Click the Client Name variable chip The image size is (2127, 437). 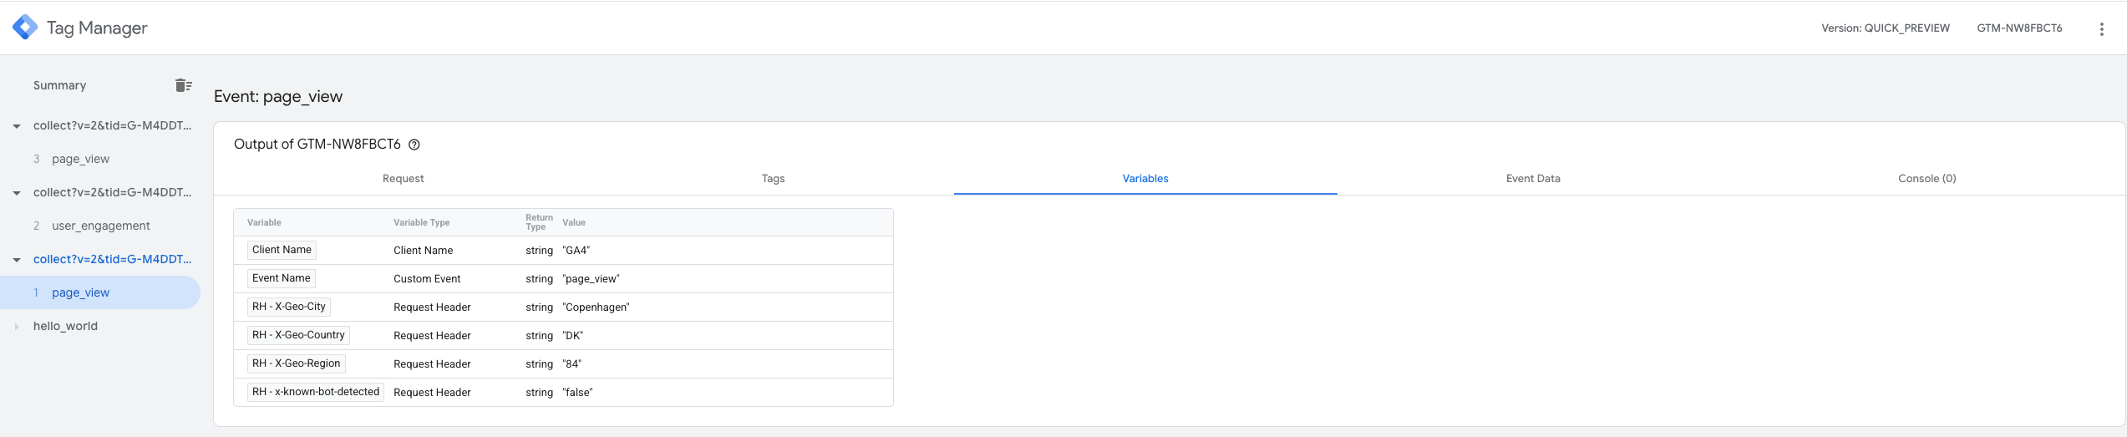point(282,250)
